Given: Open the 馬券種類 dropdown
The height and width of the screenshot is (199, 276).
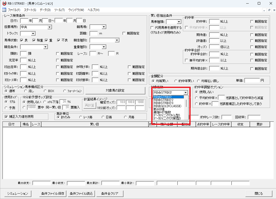Looking at the screenshot, I should click(x=179, y=22).
